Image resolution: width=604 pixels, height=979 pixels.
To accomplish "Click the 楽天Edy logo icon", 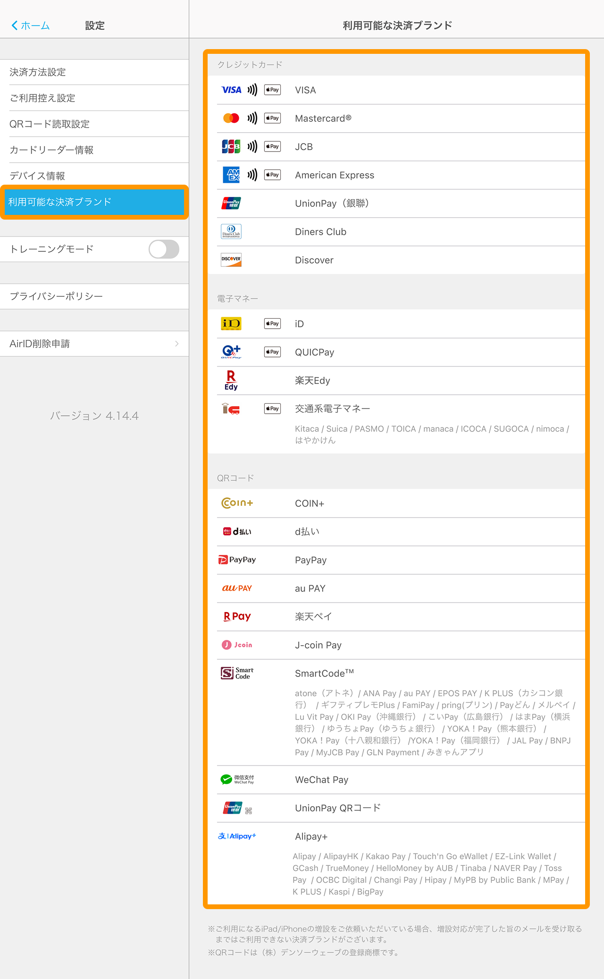I will pyautogui.click(x=231, y=380).
